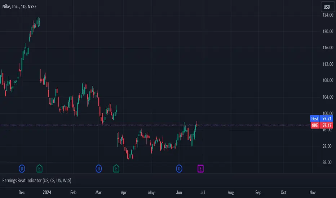Click the Oct label on time axis

[283, 193]
